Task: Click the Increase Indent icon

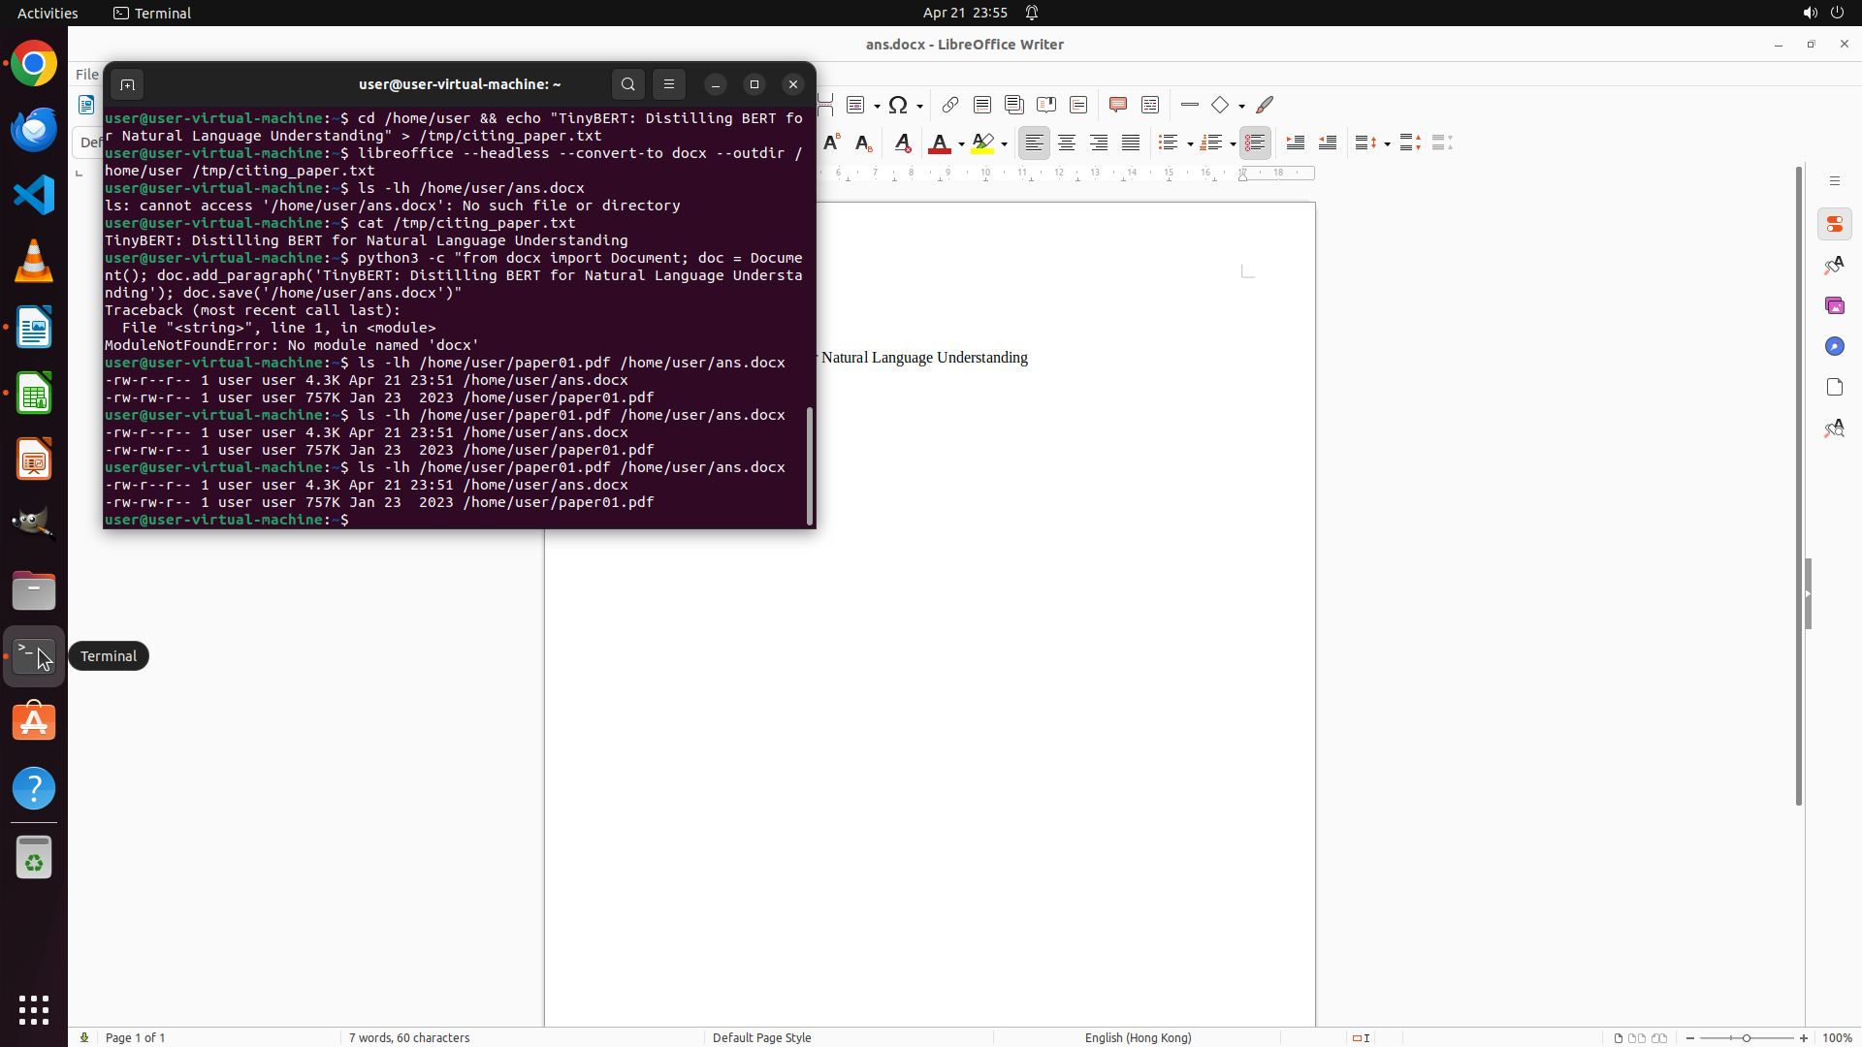Action: (x=1295, y=143)
